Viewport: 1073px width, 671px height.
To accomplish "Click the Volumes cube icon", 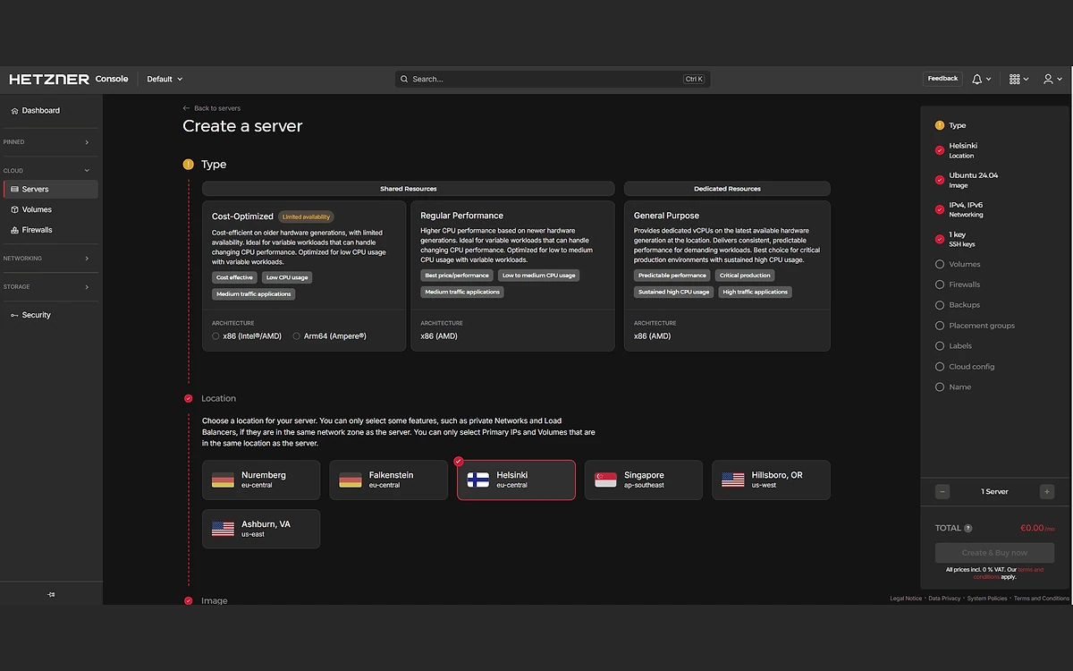I will pyautogui.click(x=14, y=209).
